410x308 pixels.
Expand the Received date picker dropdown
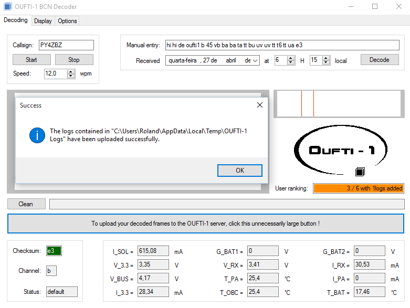pos(255,61)
